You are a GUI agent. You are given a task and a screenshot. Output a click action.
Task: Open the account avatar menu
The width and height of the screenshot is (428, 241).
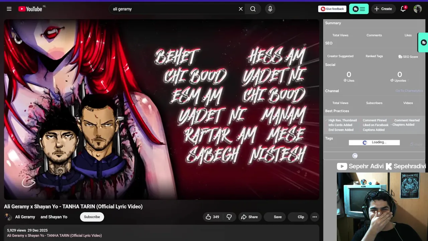pos(418,9)
